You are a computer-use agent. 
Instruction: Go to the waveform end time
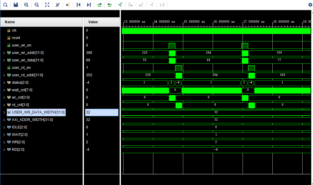(89, 5)
